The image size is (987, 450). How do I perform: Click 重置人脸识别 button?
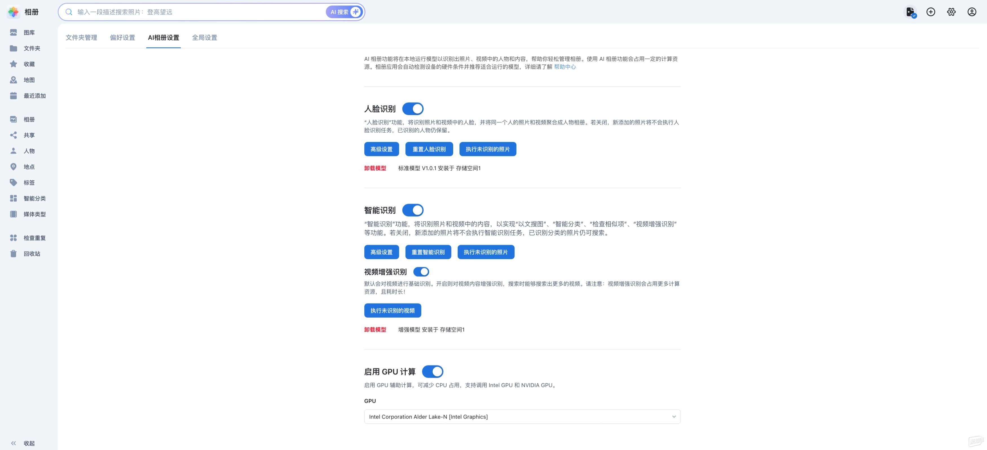(x=429, y=149)
